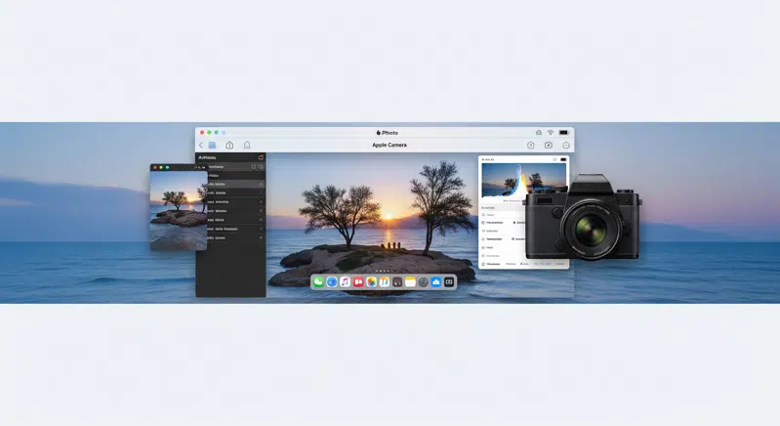The width and height of the screenshot is (780, 426).
Task: Click the Wi-Fi icon in the title bar
Action: 550,133
